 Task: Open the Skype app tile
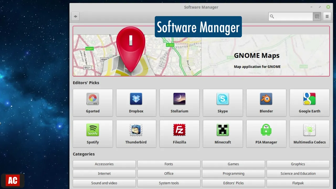(223, 103)
